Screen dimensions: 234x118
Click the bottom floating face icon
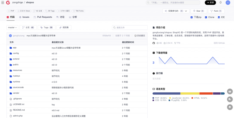click(x=230, y=107)
